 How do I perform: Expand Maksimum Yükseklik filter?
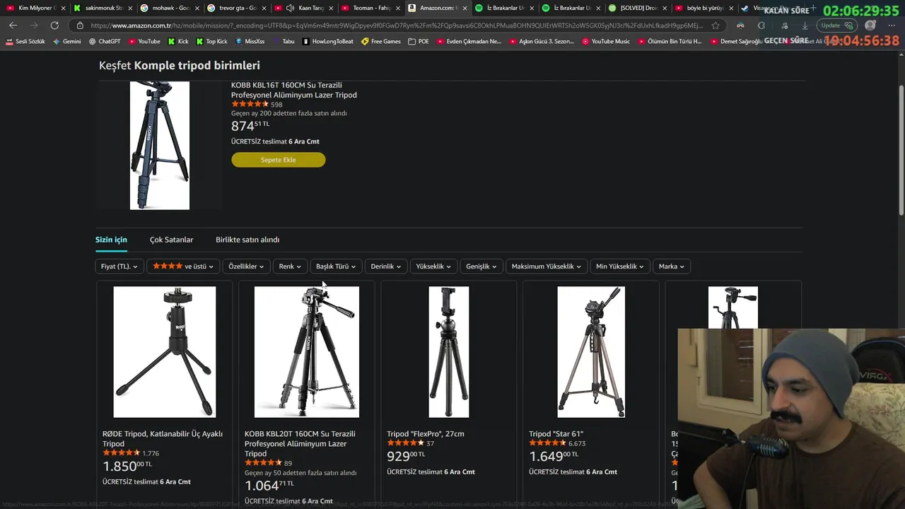pyautogui.click(x=547, y=267)
